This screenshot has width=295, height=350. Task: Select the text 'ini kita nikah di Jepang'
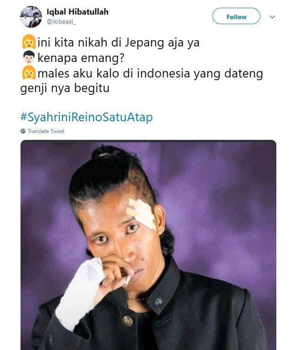click(101, 42)
